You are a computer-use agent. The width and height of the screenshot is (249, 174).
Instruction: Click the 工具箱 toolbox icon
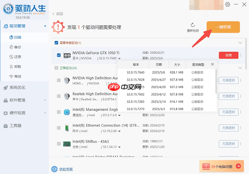[5, 126]
